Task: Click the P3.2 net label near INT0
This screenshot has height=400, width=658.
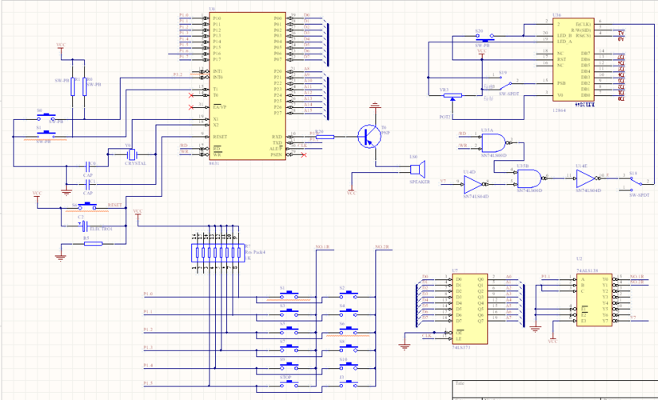Action: [x=178, y=74]
